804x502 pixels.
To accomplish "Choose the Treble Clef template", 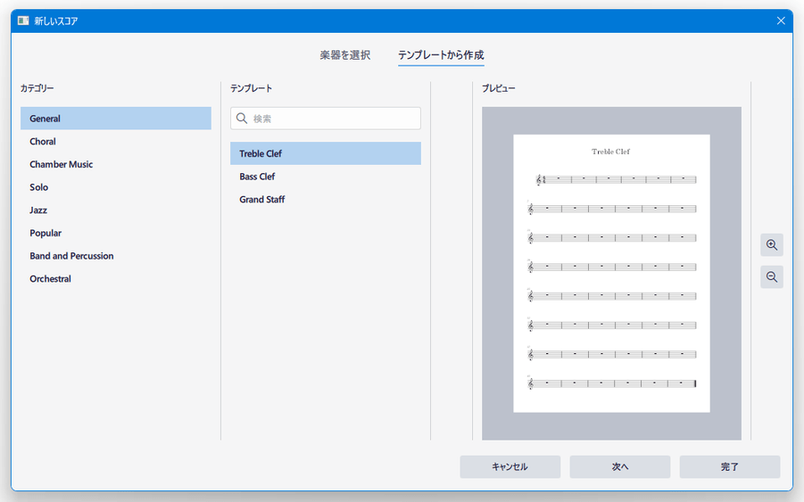I will 326,153.
